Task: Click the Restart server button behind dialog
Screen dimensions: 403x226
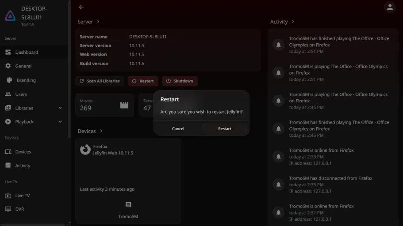Action: [143, 81]
